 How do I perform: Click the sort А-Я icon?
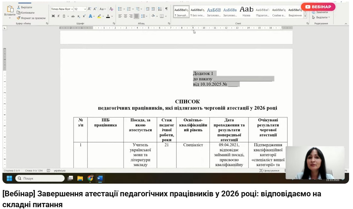tap(160, 9)
